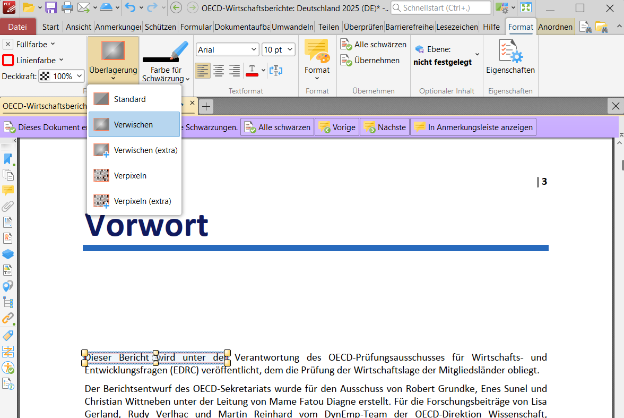
Task: Click the Schnellstart search field
Action: [441, 8]
